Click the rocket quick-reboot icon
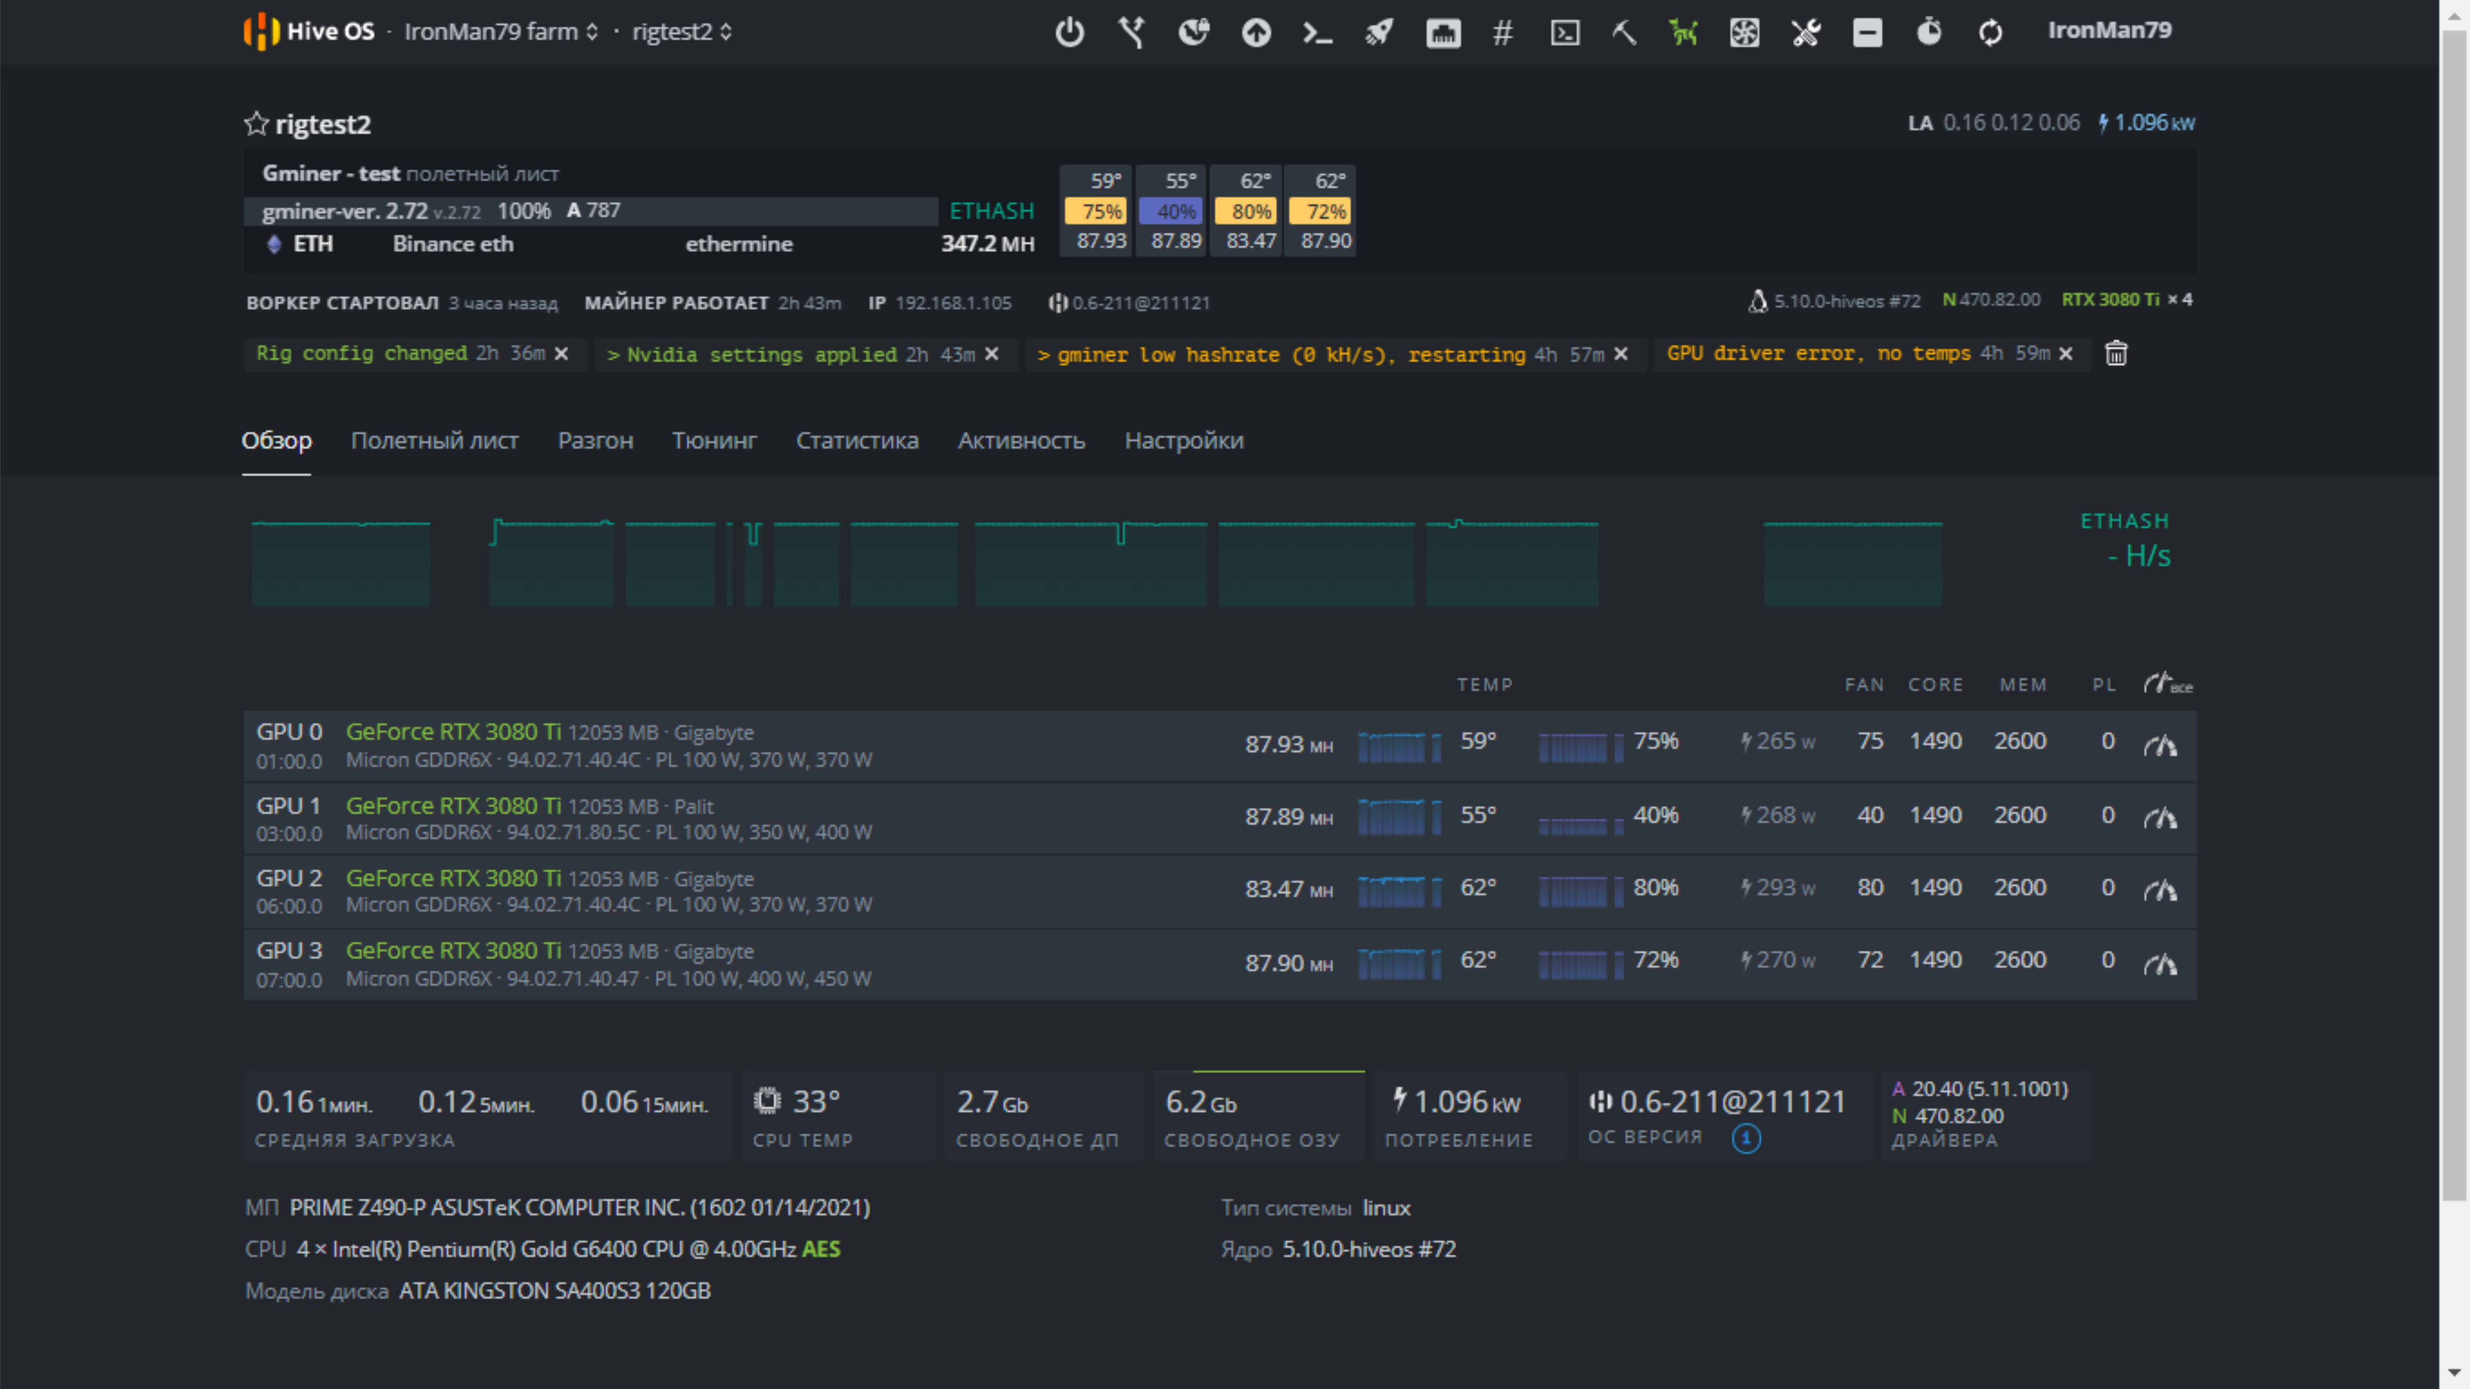Image resolution: width=2470 pixels, height=1389 pixels. [x=1379, y=32]
